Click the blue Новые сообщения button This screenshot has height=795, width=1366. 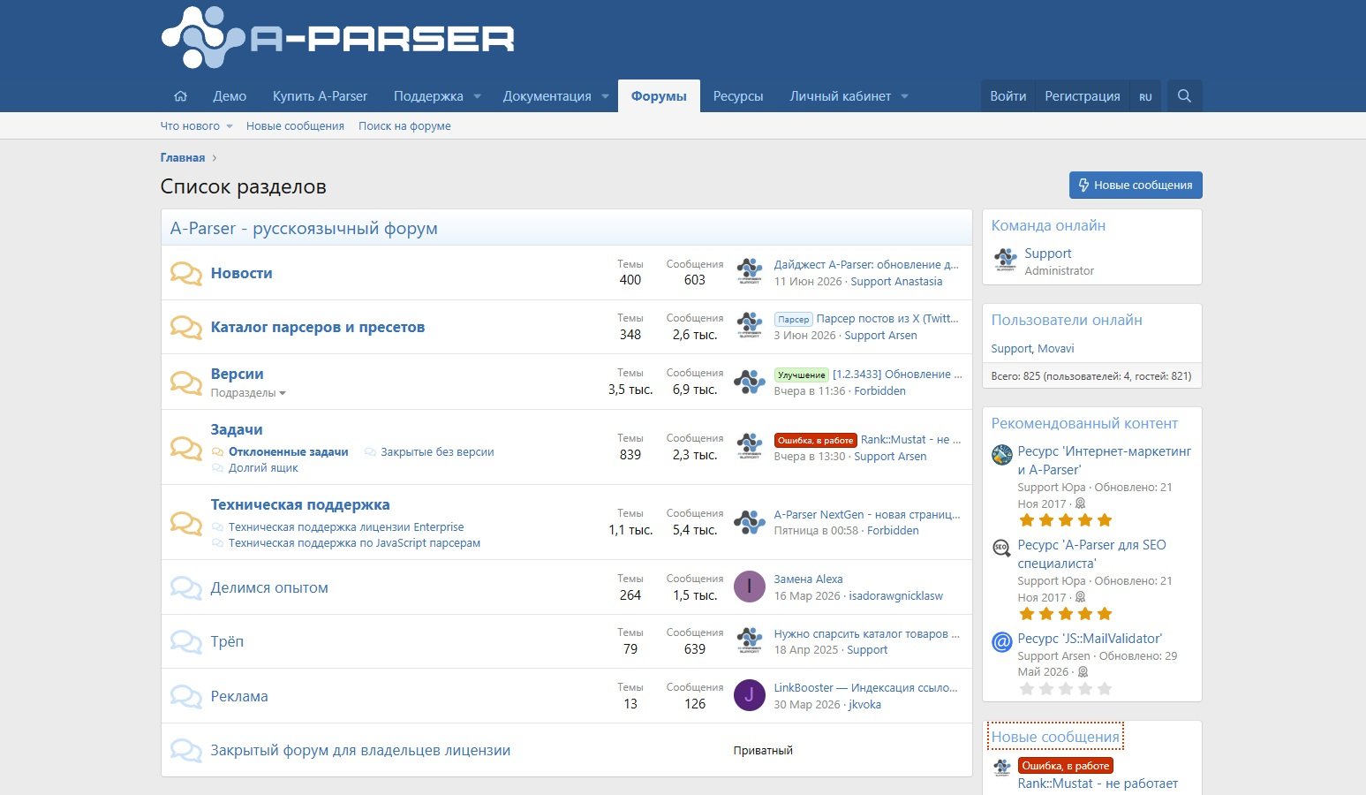[1136, 185]
